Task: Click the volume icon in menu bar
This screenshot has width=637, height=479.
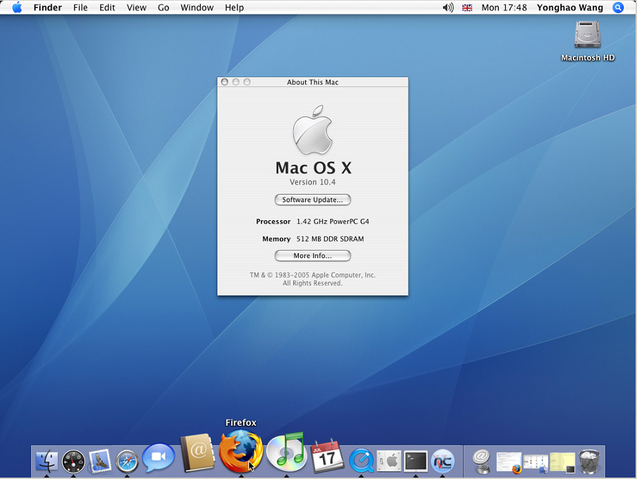Action: pyautogui.click(x=448, y=8)
